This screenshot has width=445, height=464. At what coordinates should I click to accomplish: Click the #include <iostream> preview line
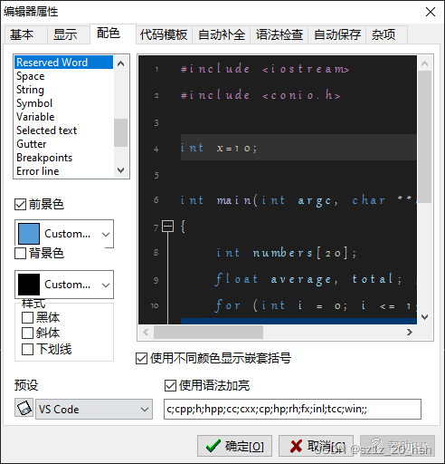[x=265, y=69]
